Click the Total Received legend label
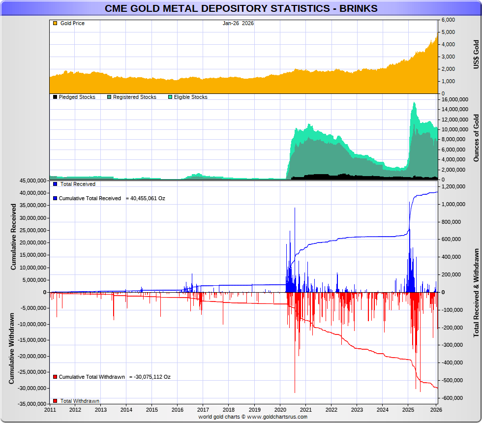The image size is (482, 423). (x=78, y=184)
